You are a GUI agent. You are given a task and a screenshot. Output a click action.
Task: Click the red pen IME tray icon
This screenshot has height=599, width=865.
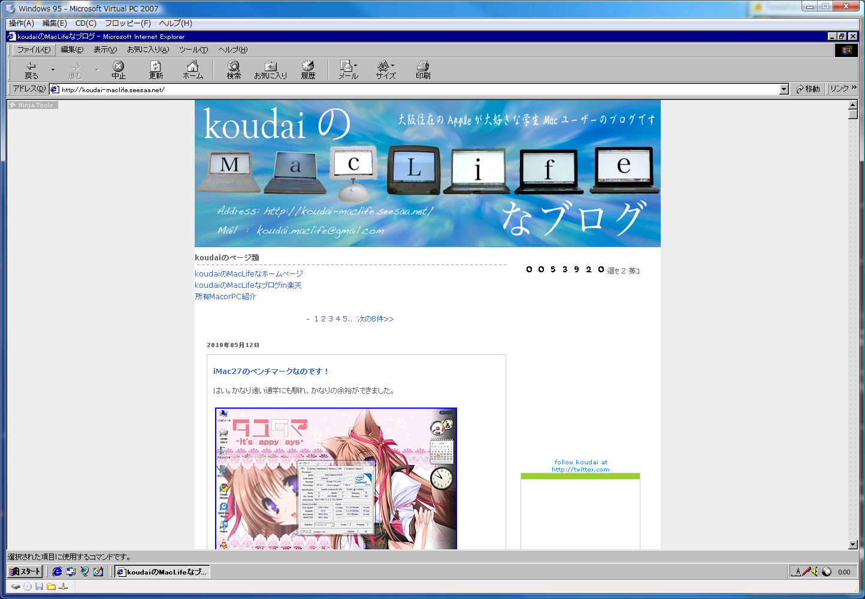click(806, 571)
